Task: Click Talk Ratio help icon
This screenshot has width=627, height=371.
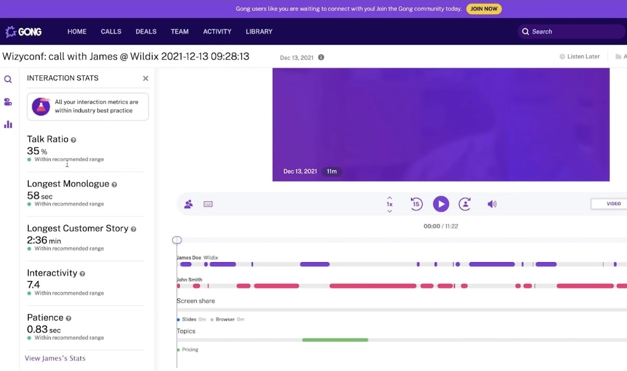Action: coord(74,140)
